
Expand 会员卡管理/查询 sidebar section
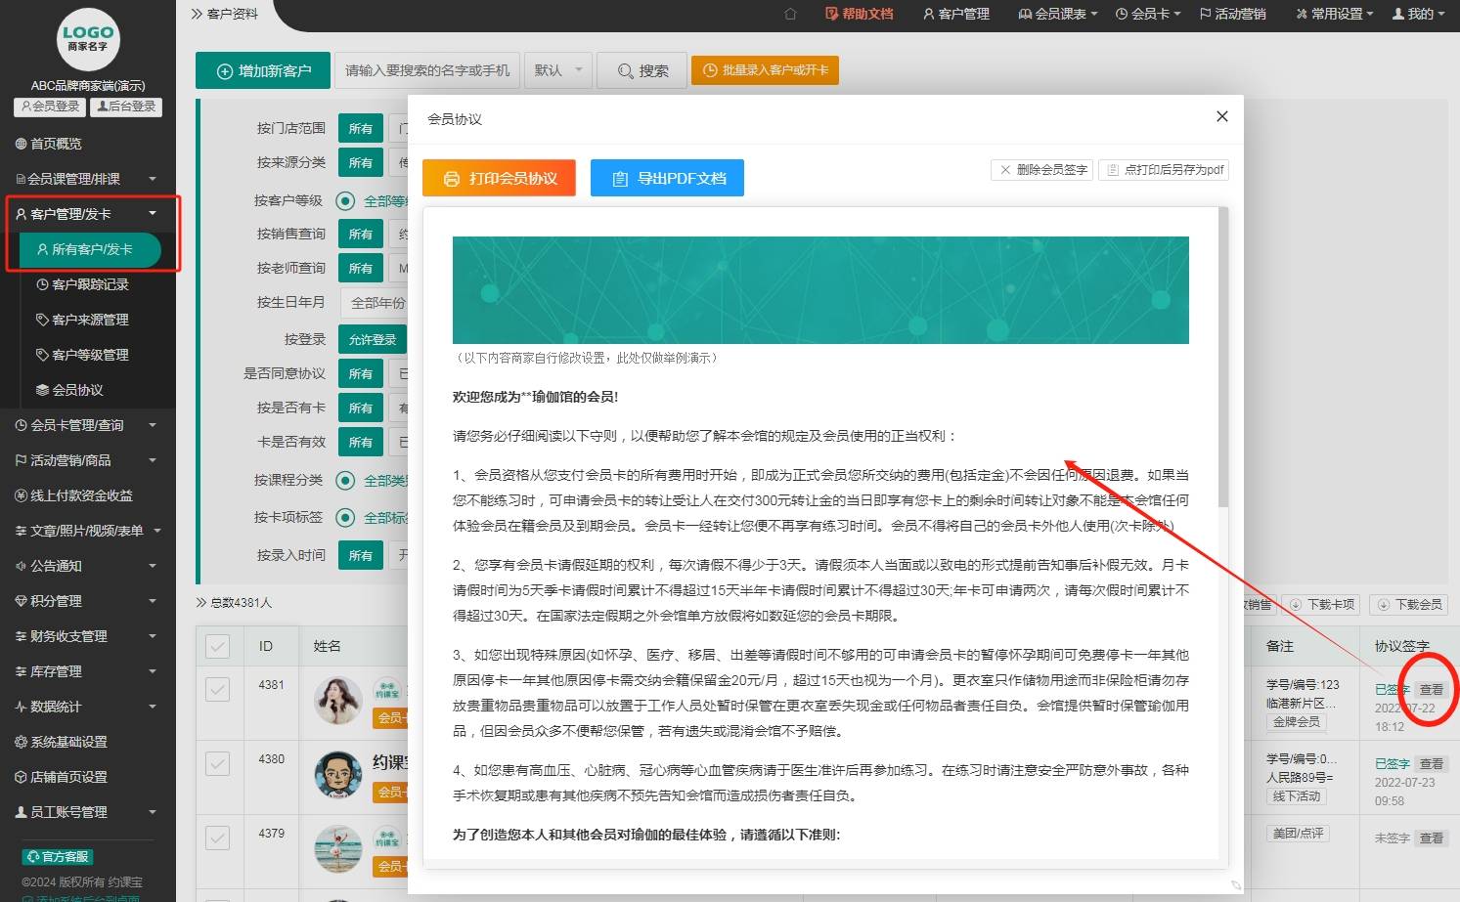pyautogui.click(x=88, y=425)
